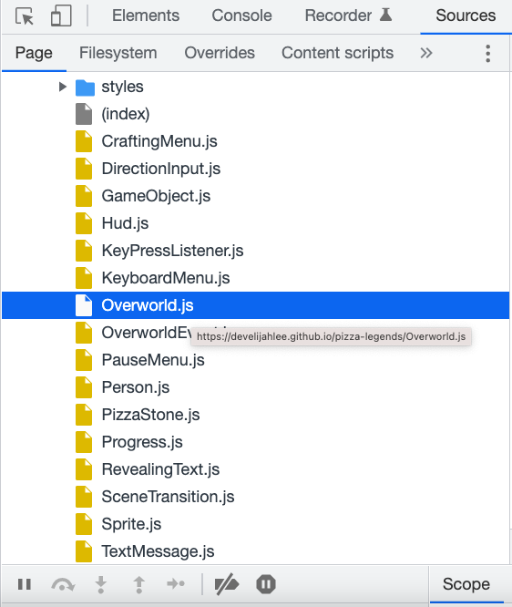This screenshot has height=607, width=512.
Task: Click the TextMessage.js yellow file icon
Action: click(84, 551)
